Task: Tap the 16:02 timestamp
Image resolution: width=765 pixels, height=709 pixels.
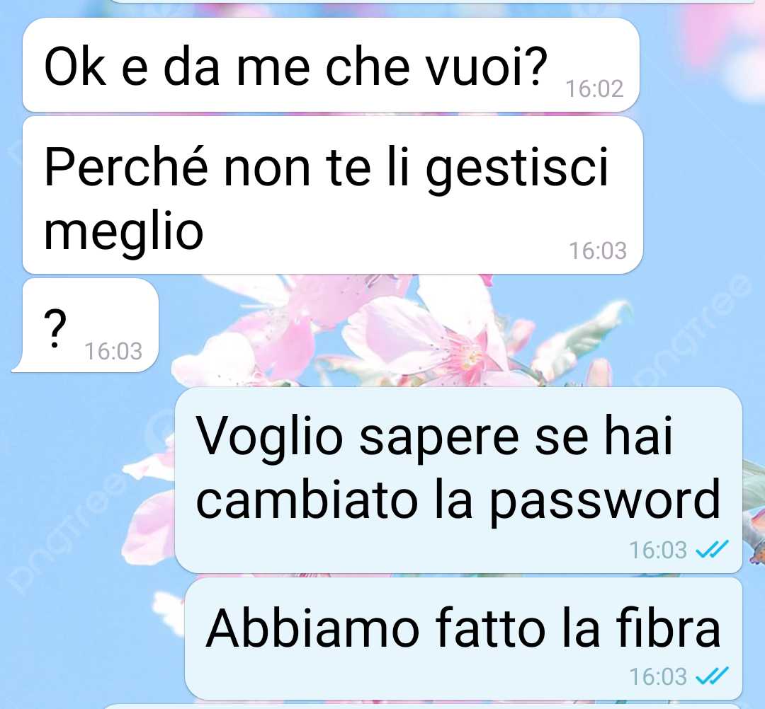Action: [x=594, y=88]
